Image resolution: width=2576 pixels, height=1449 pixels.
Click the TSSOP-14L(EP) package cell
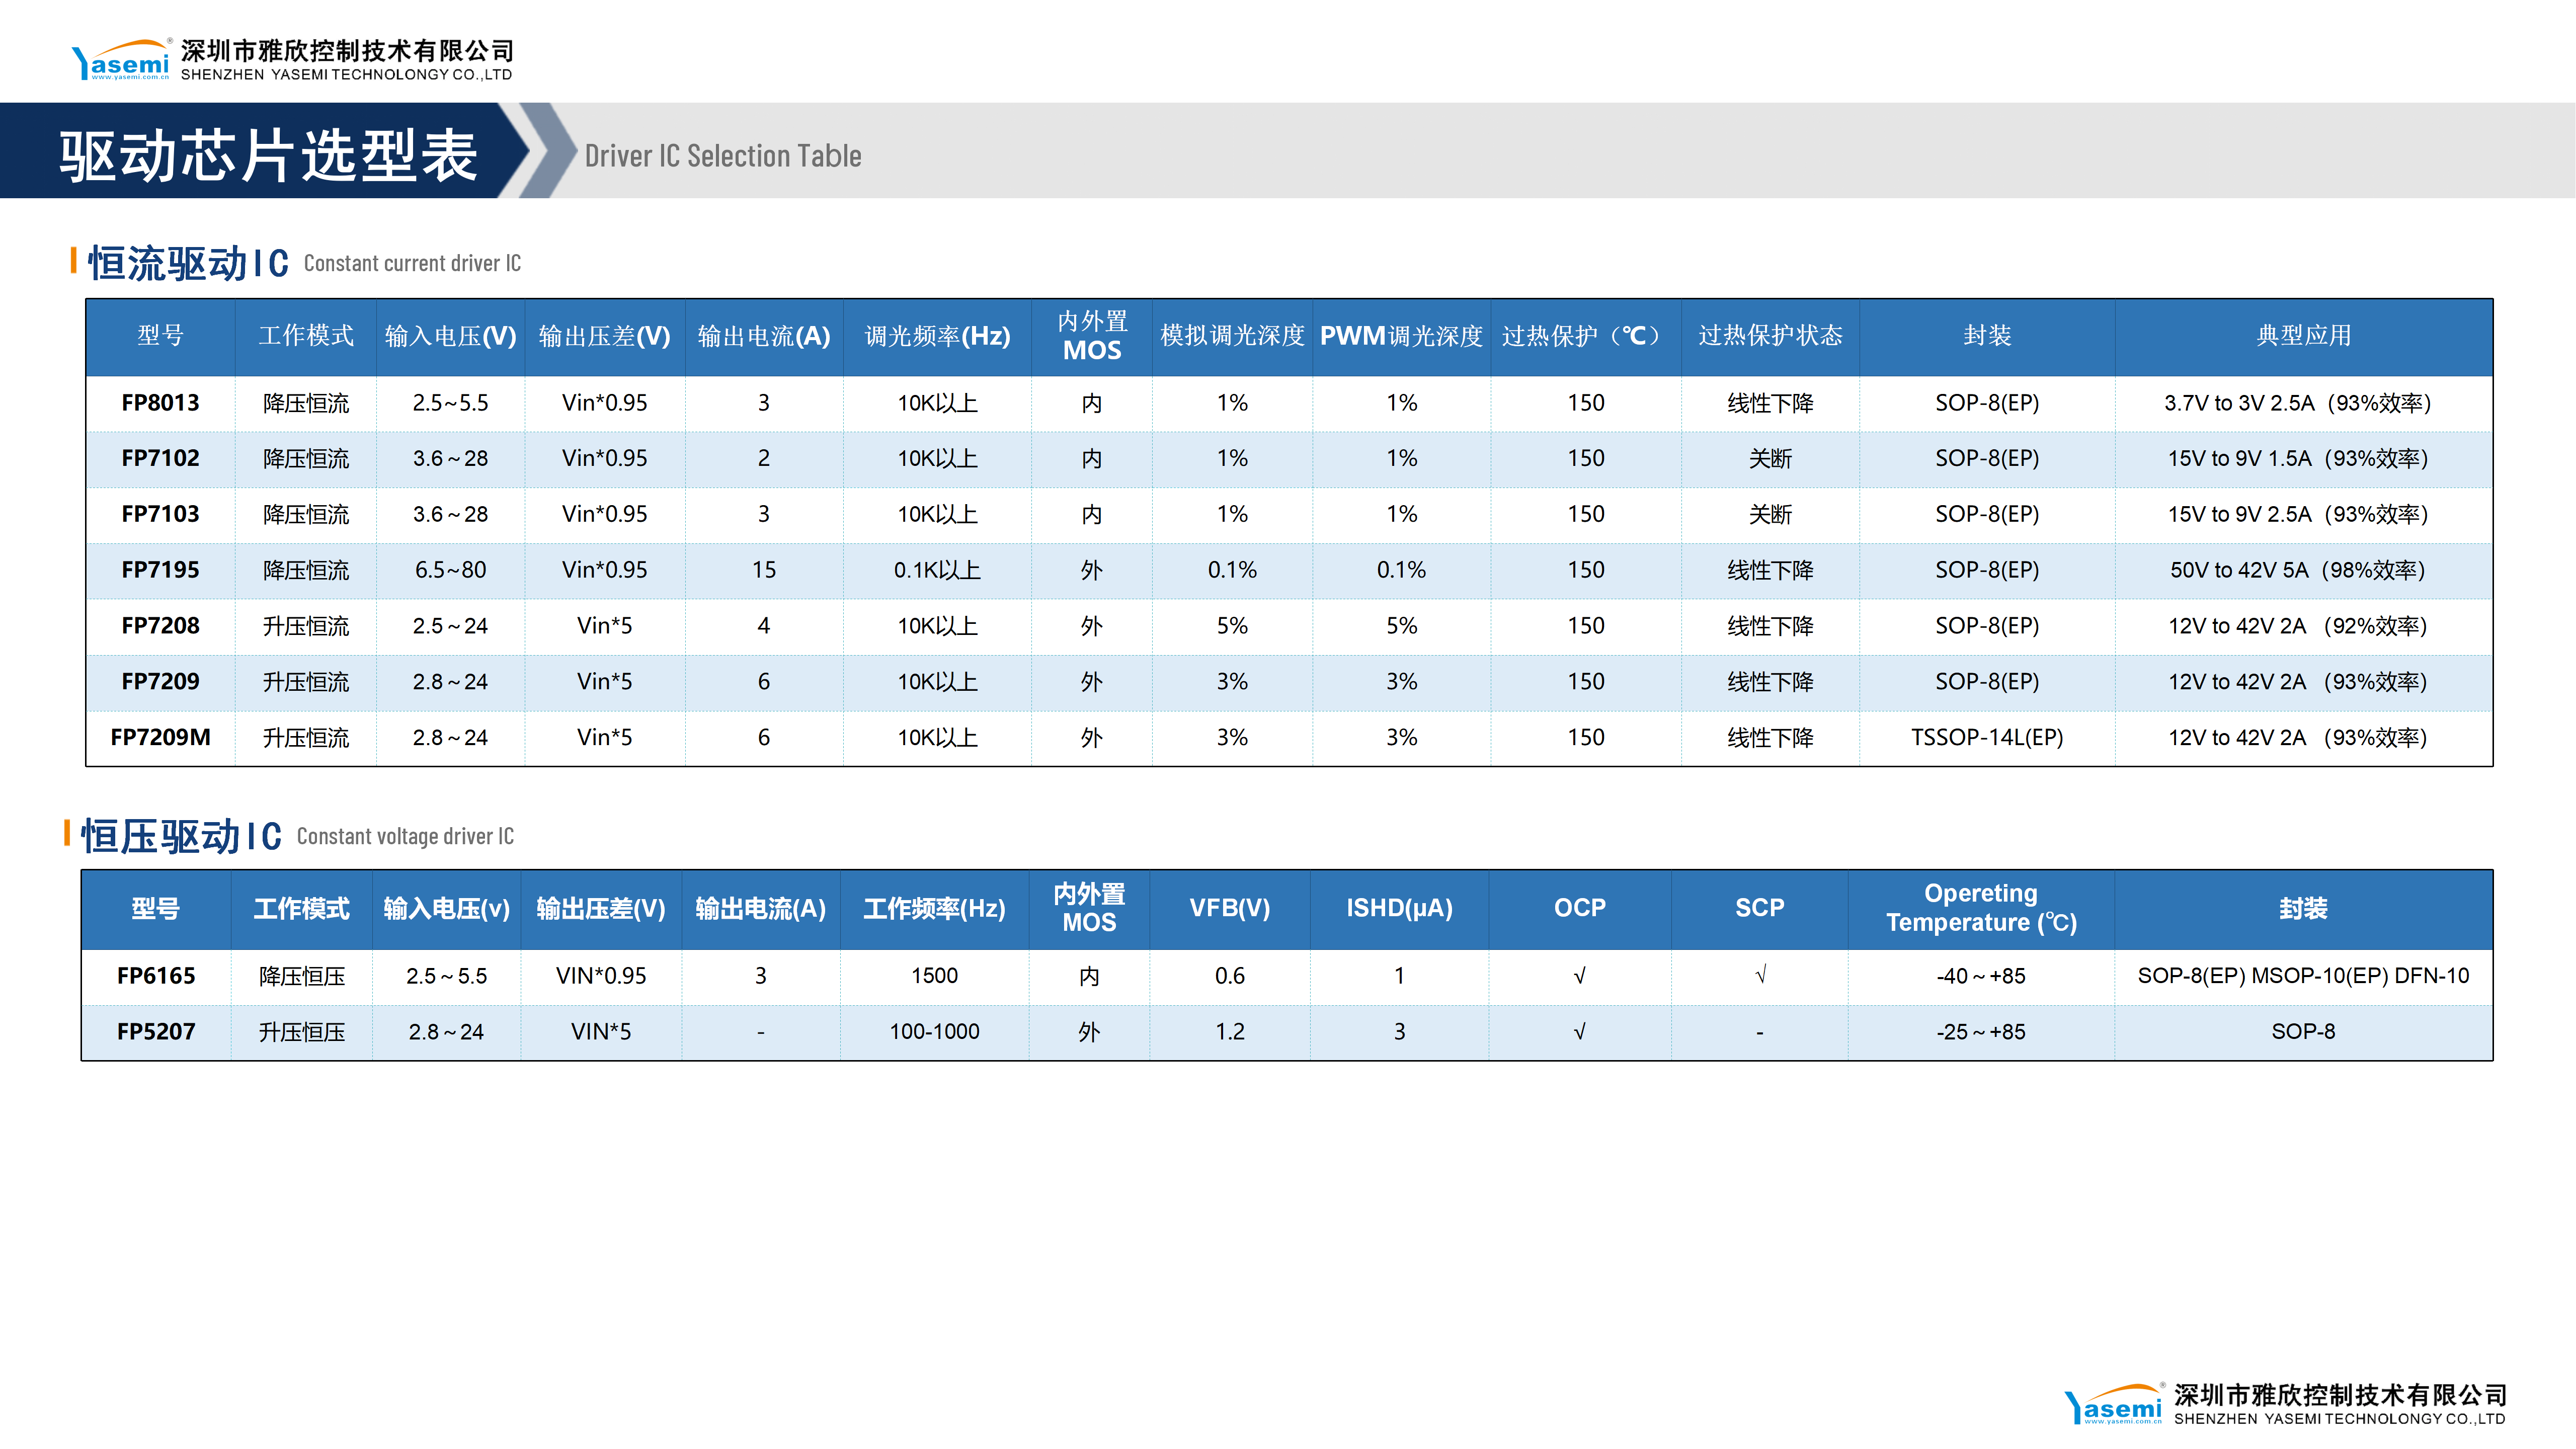pos(1987,738)
